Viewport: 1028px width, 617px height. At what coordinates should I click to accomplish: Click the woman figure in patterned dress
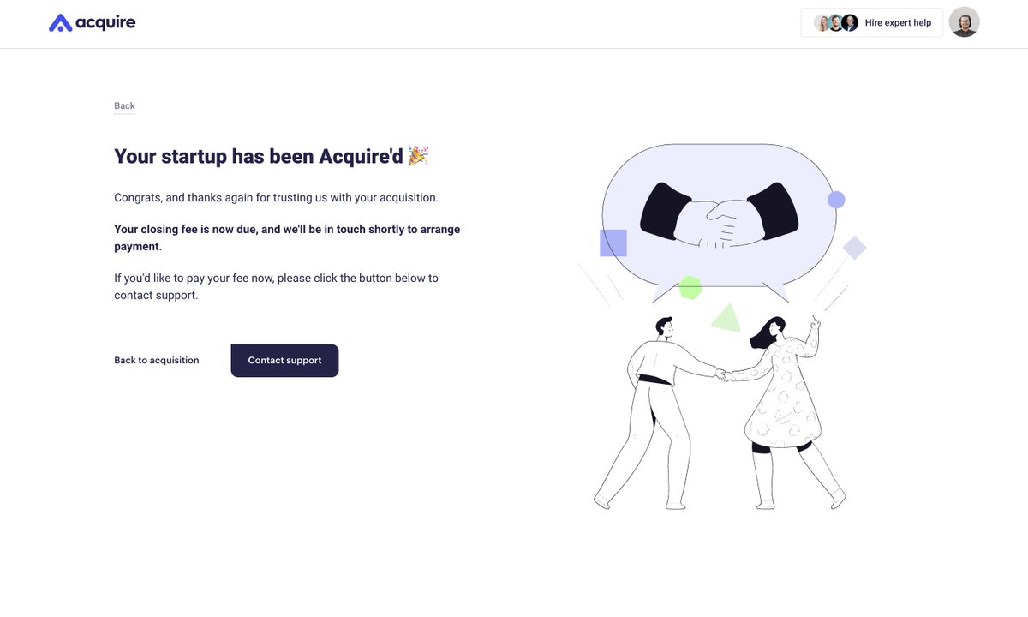click(x=784, y=411)
